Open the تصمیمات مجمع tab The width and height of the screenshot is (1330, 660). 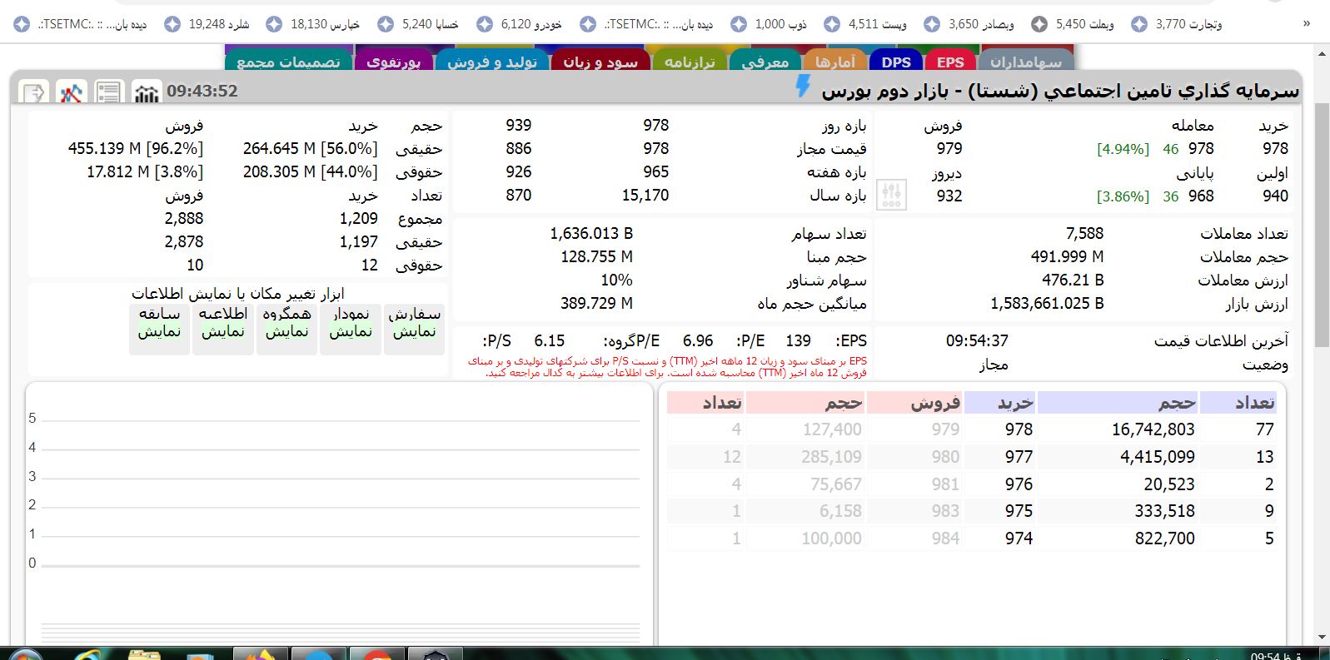(288, 62)
